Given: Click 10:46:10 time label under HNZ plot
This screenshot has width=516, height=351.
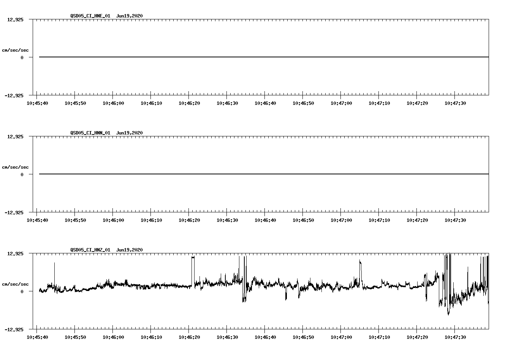Looking at the screenshot, I should 151,337.
